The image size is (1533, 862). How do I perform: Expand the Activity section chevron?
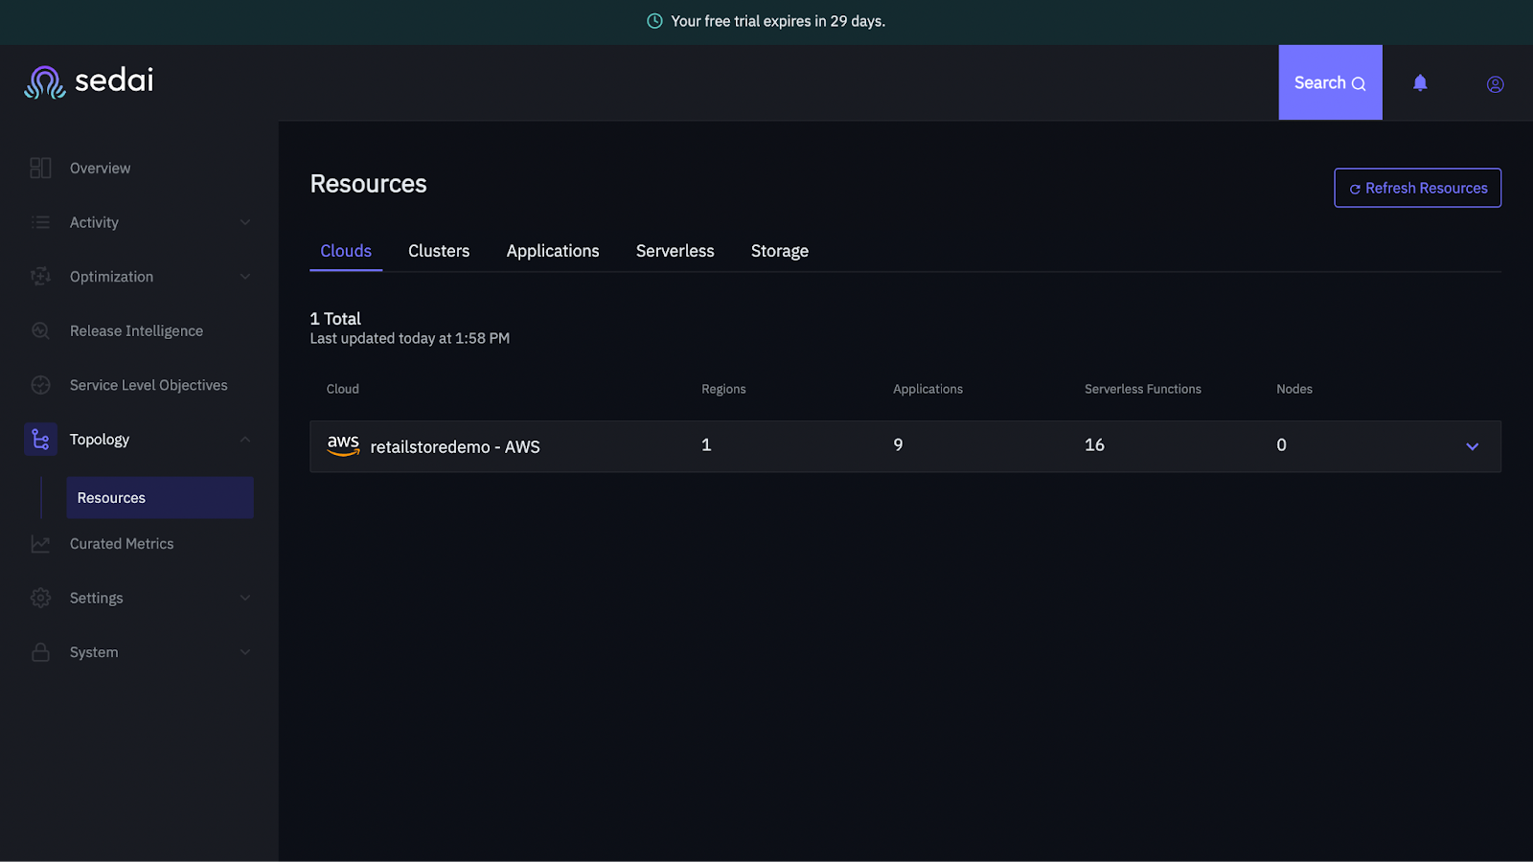(x=246, y=221)
